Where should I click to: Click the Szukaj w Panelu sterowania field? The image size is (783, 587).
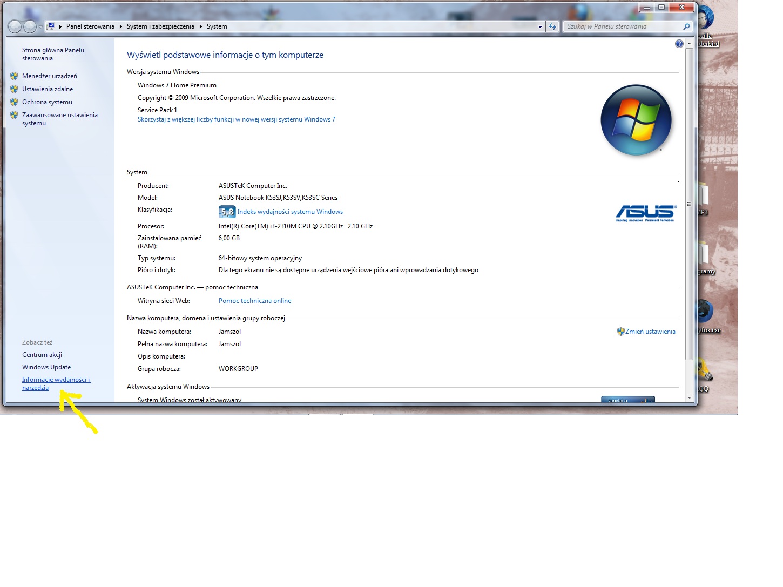(621, 26)
